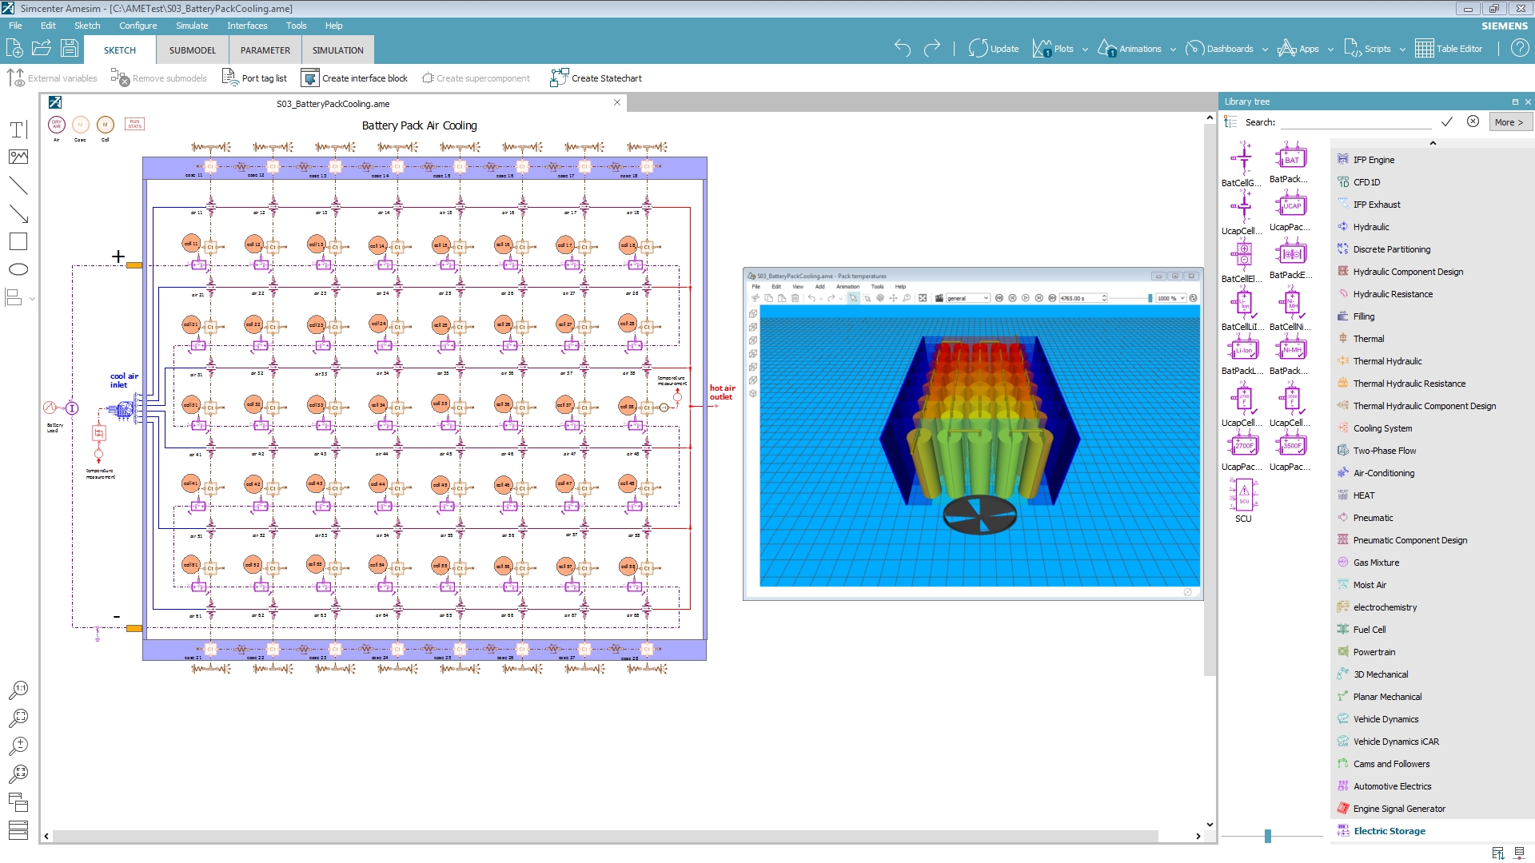Toggle the RUN STATS button in the sketch
Image resolution: width=1535 pixels, height=863 pixels.
coord(134,124)
